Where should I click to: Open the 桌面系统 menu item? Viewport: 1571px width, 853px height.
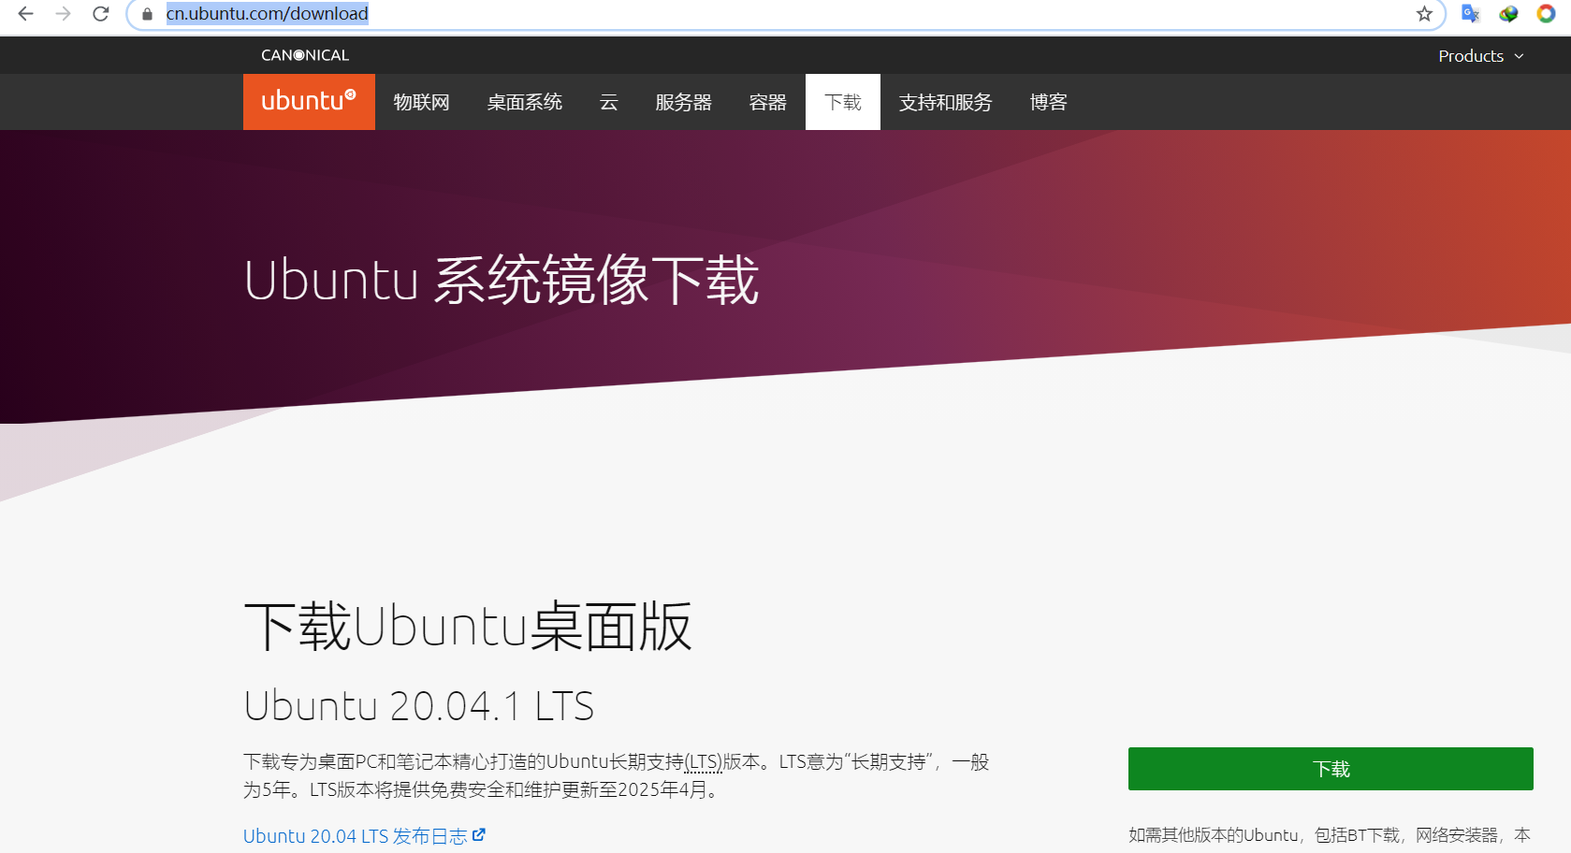click(524, 102)
